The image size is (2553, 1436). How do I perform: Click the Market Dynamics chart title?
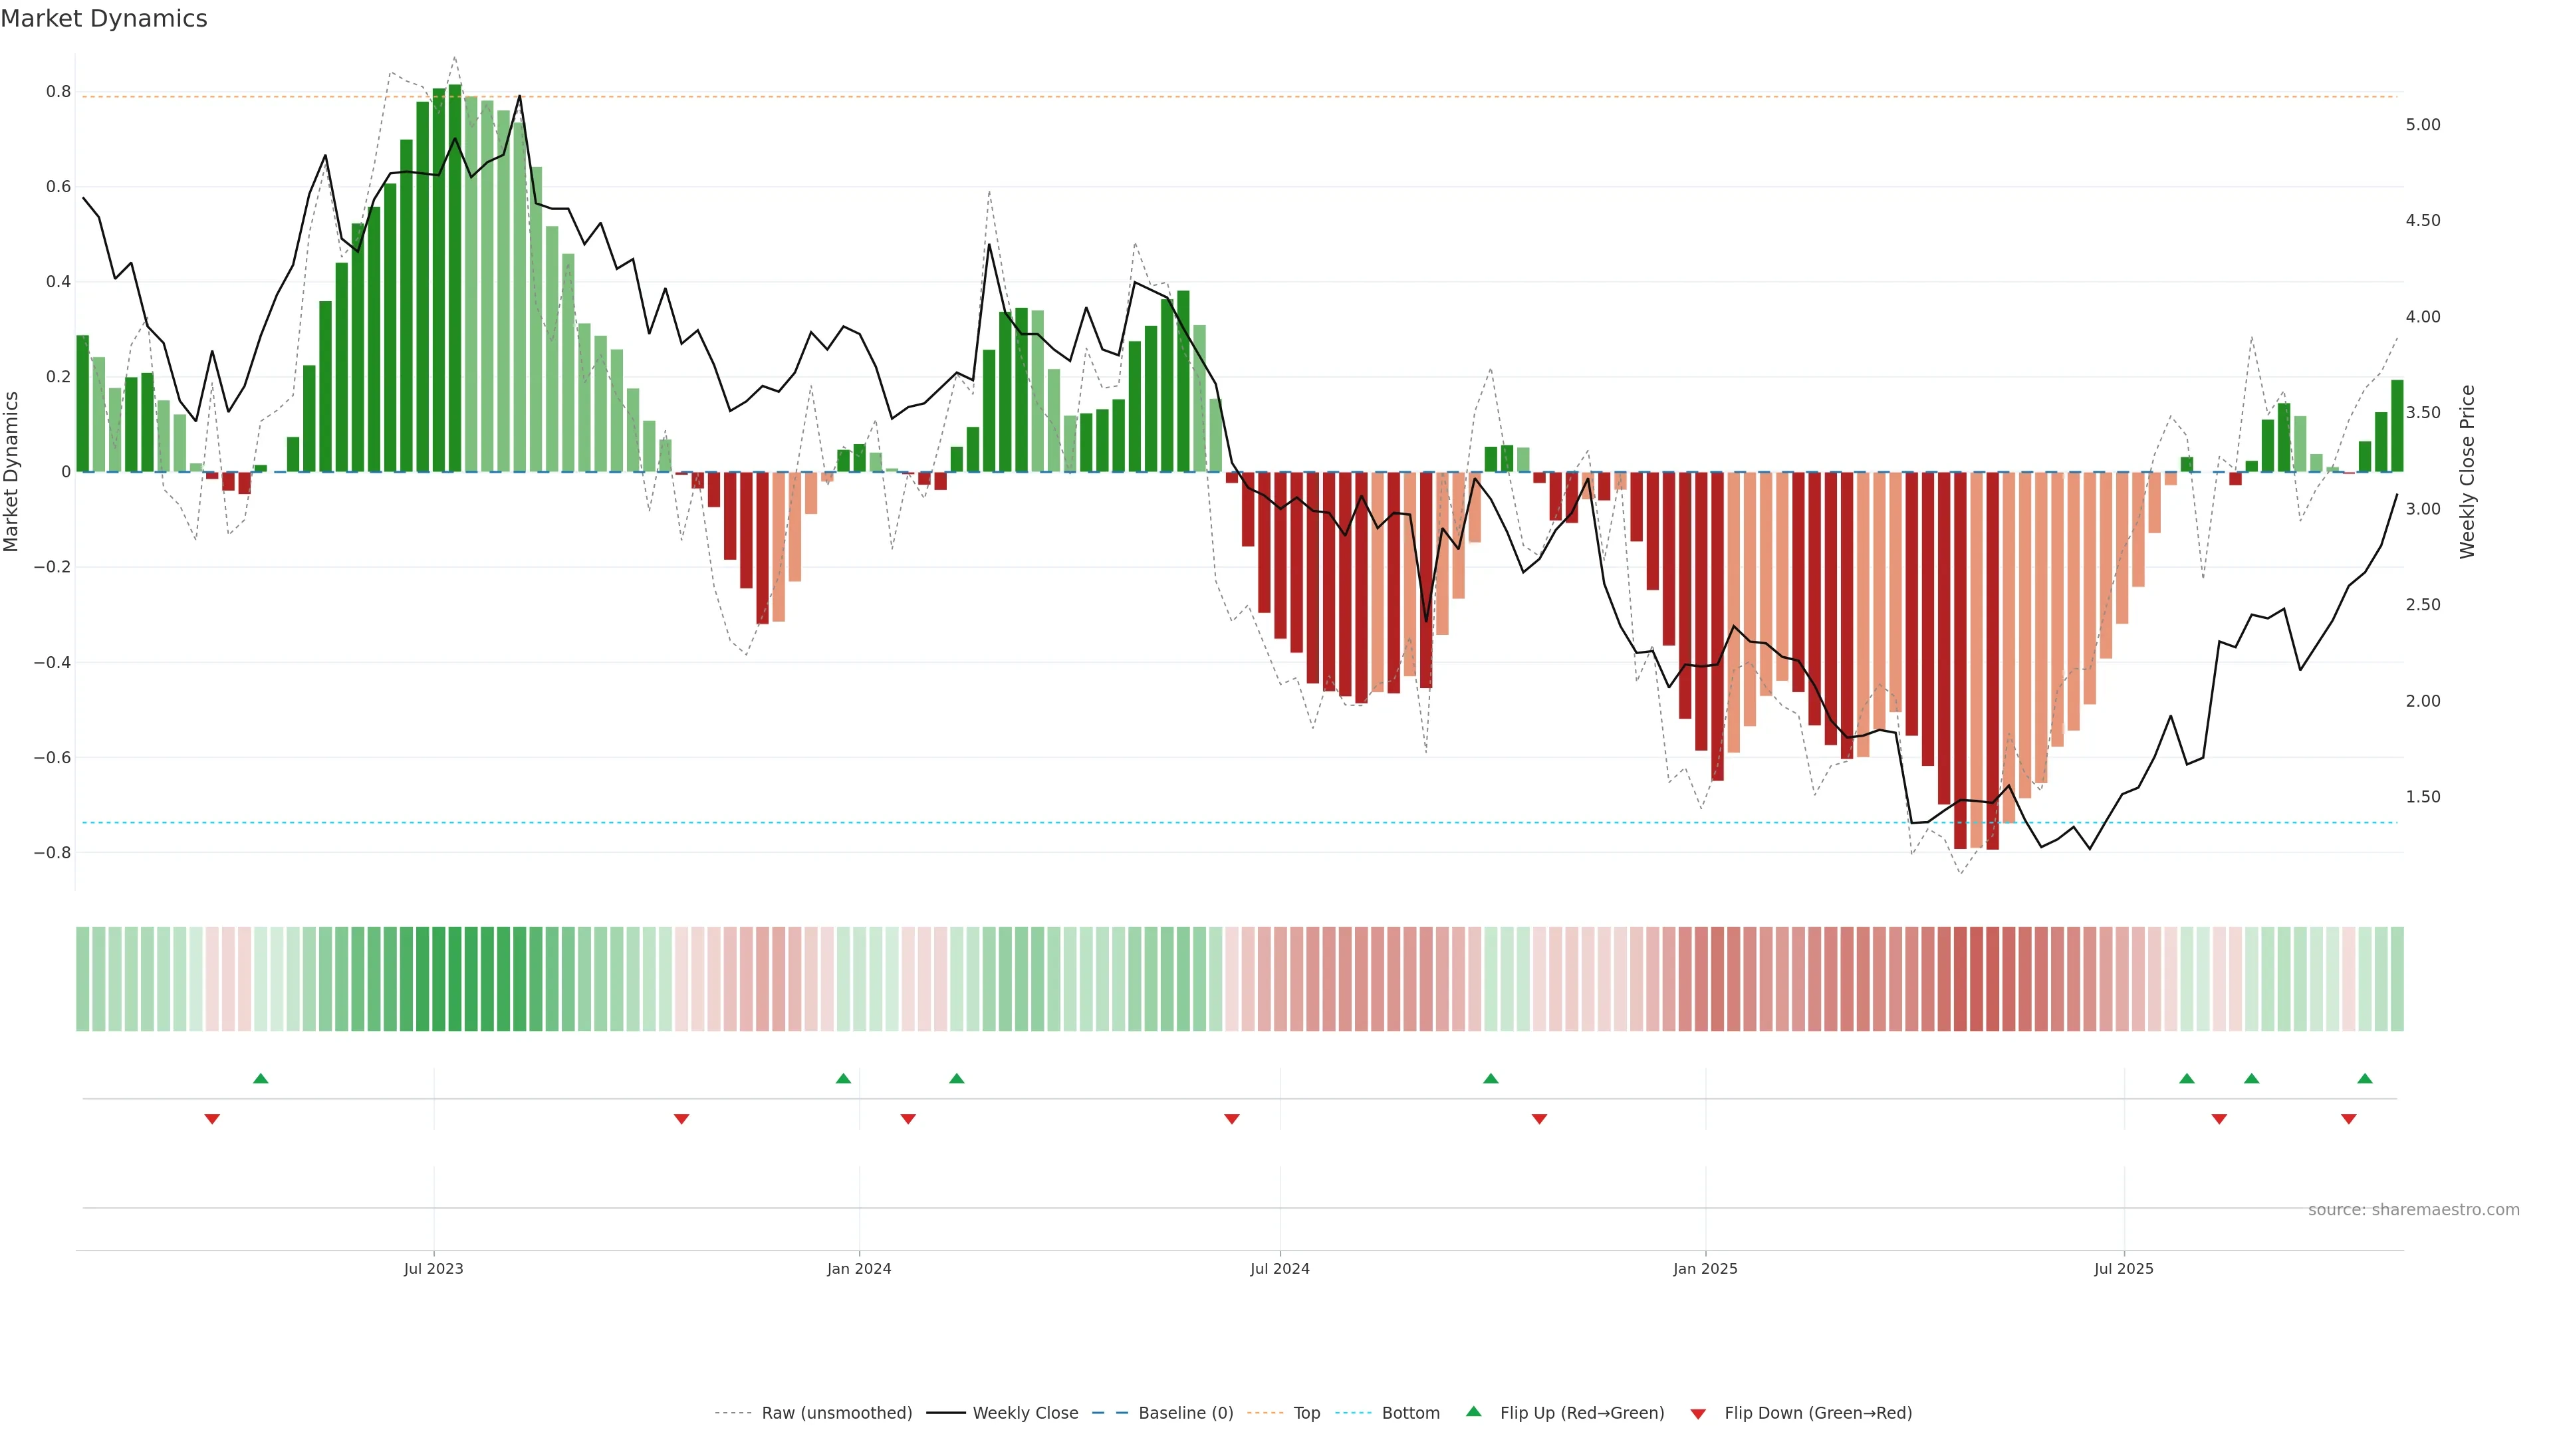click(104, 19)
